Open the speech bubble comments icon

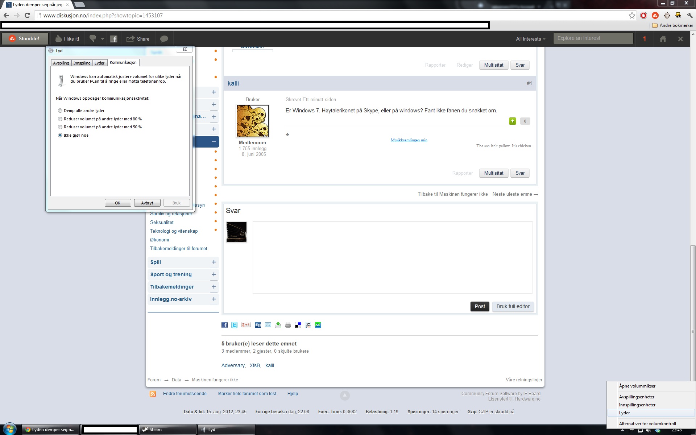[164, 39]
